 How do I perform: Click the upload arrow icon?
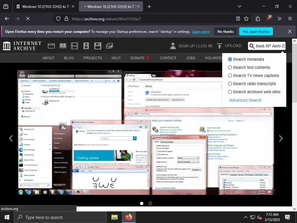click(219, 46)
